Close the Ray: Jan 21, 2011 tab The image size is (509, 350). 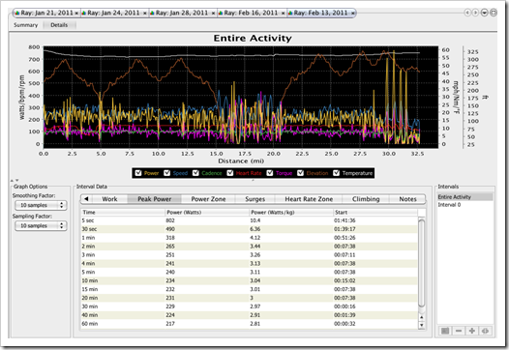[x=76, y=14]
